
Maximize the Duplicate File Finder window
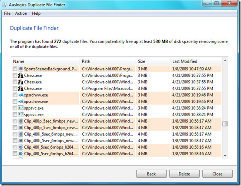pos(216,3)
